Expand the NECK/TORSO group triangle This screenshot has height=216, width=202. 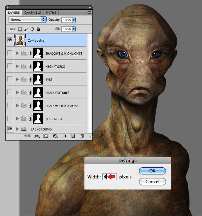click(18, 66)
